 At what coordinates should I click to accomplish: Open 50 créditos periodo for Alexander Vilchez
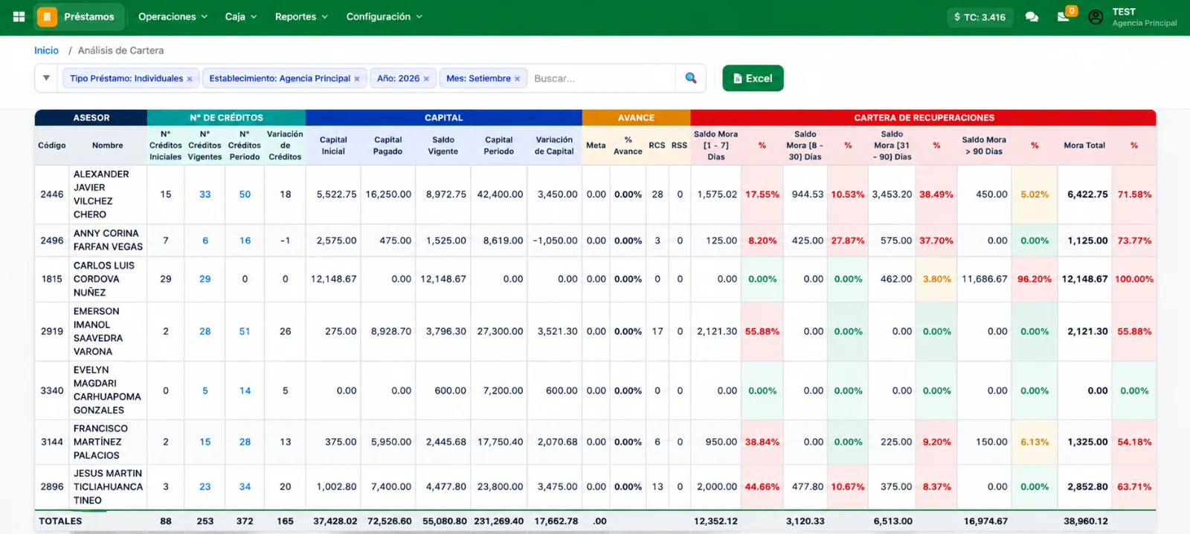[245, 195]
